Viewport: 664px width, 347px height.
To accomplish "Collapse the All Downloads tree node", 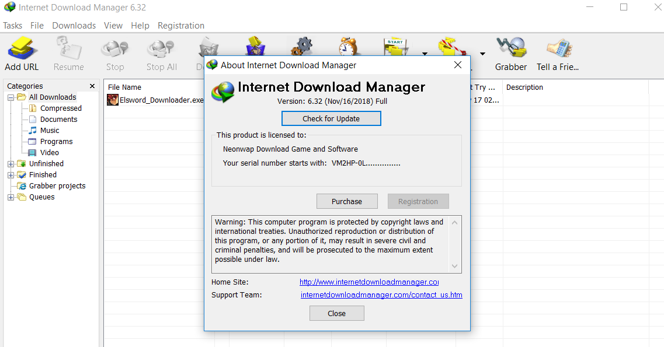I will point(11,97).
